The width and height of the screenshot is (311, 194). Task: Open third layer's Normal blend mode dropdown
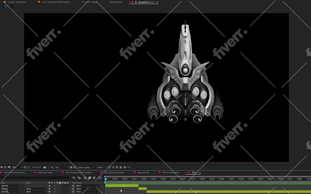click(x=11, y=192)
